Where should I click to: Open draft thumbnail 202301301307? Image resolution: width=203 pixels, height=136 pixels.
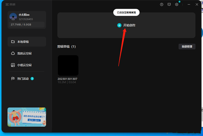pyautogui.click(x=68, y=65)
